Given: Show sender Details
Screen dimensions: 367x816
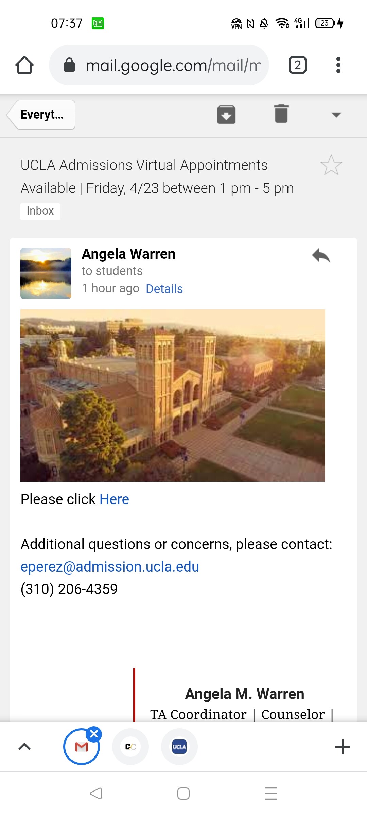Looking at the screenshot, I should 164,289.
